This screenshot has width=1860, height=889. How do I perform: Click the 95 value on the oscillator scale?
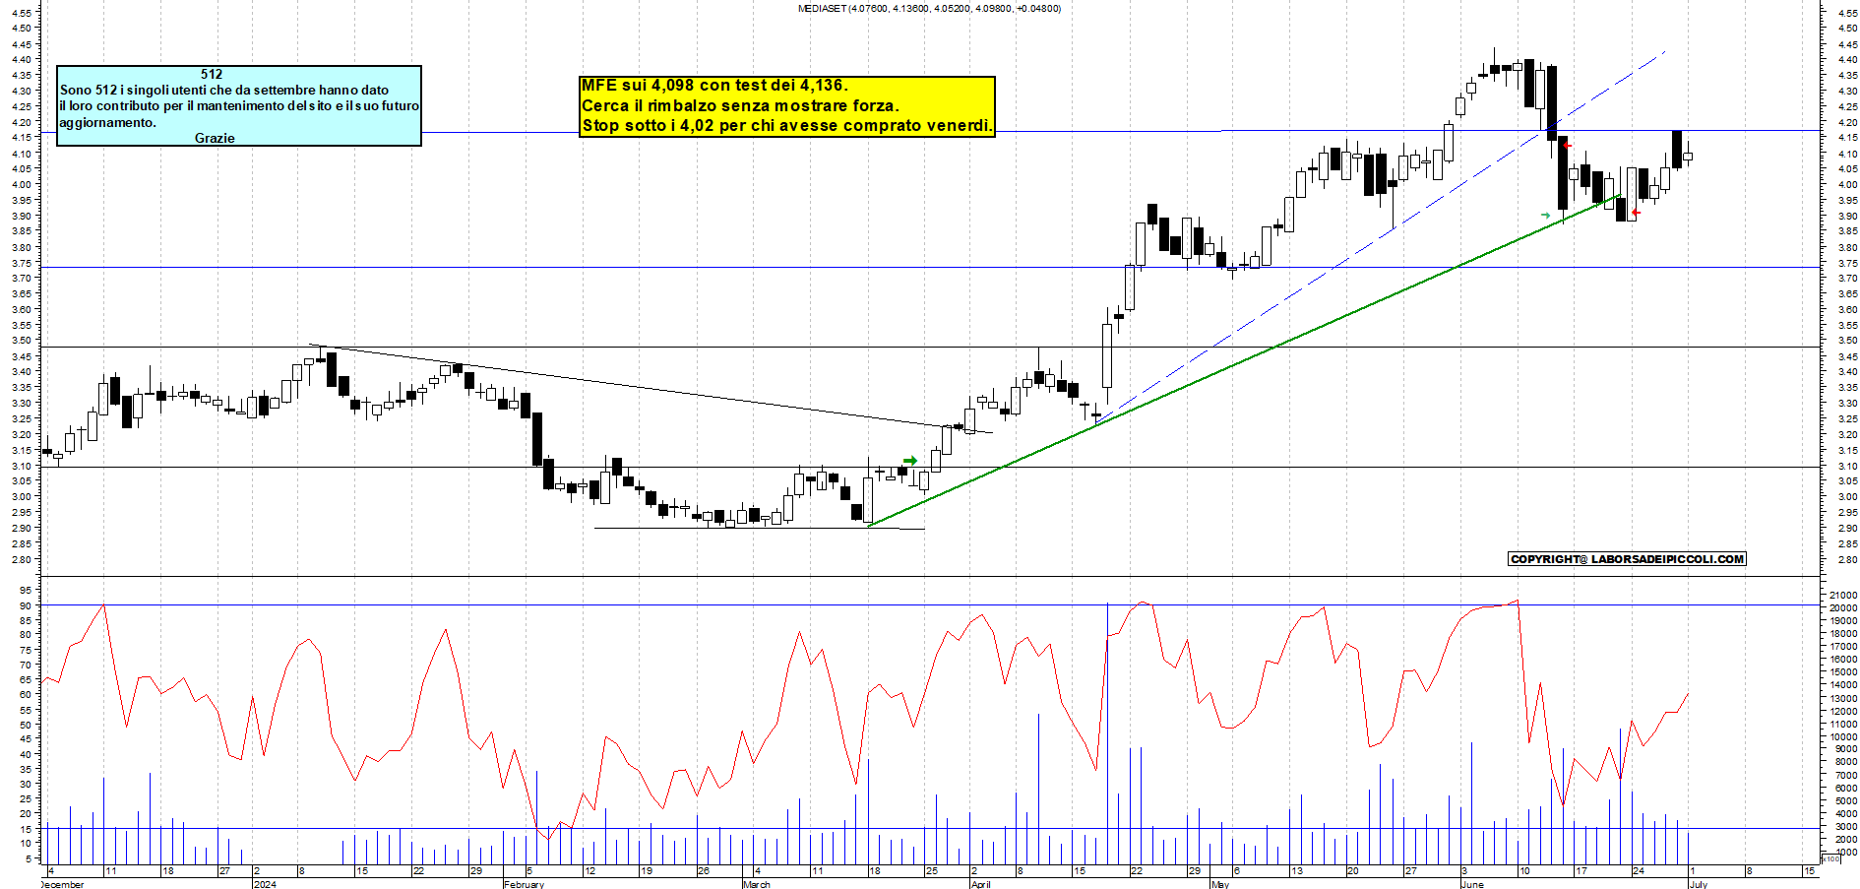[x=27, y=591]
